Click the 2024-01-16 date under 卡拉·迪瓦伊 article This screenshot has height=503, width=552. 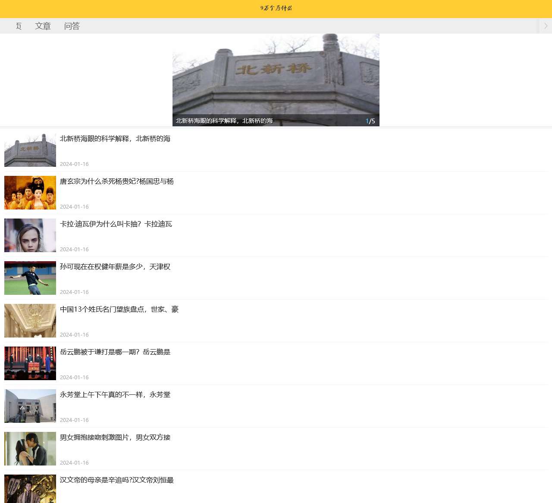coord(74,250)
